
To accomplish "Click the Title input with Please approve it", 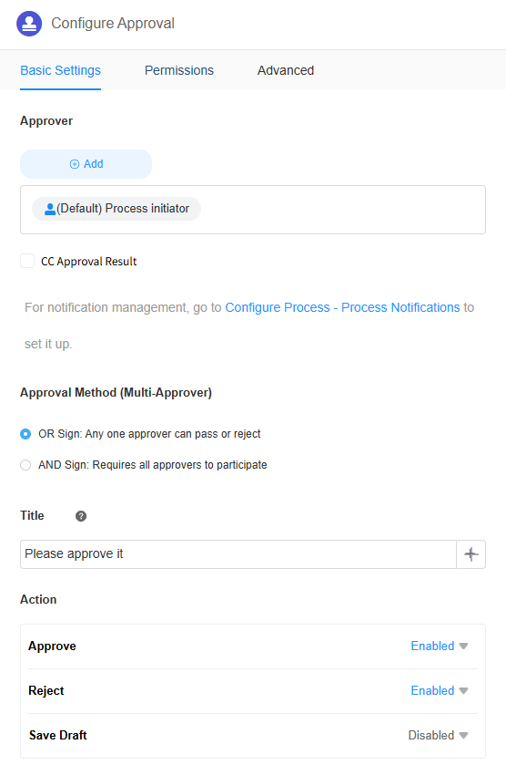I will (x=238, y=554).
